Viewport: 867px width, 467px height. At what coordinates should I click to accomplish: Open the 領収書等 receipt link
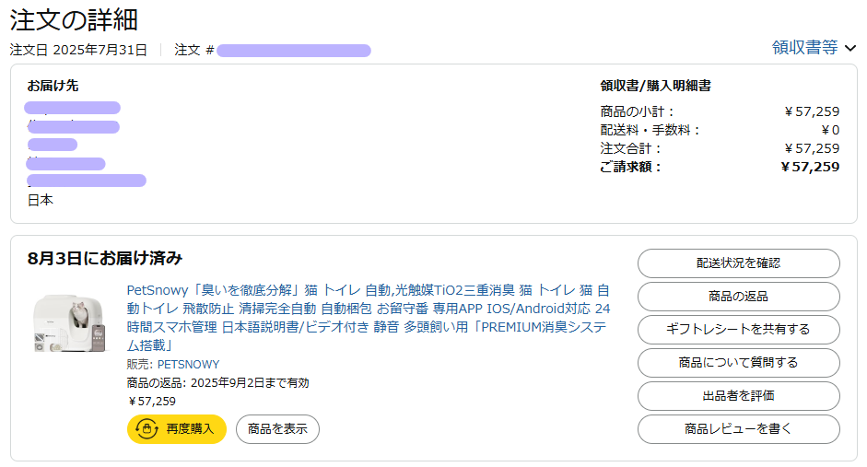click(804, 48)
